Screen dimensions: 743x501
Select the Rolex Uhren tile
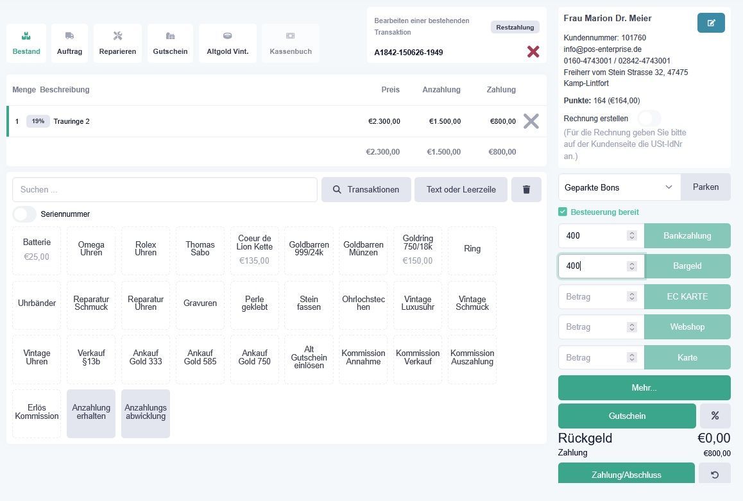[146, 250]
